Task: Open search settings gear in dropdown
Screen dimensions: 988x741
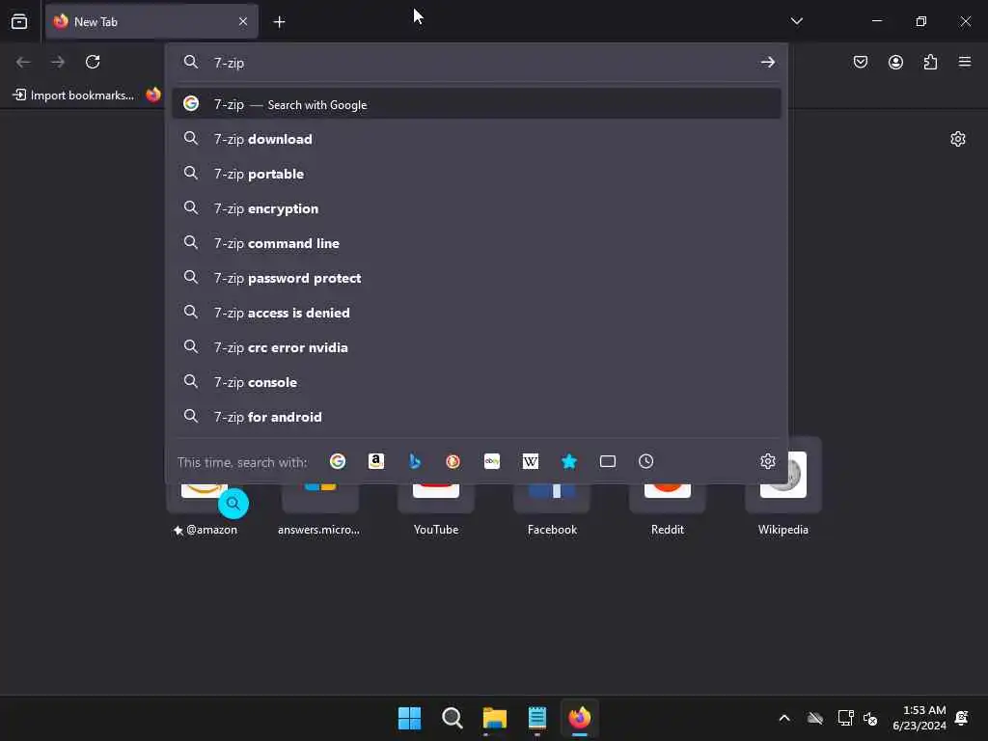Action: (x=767, y=461)
